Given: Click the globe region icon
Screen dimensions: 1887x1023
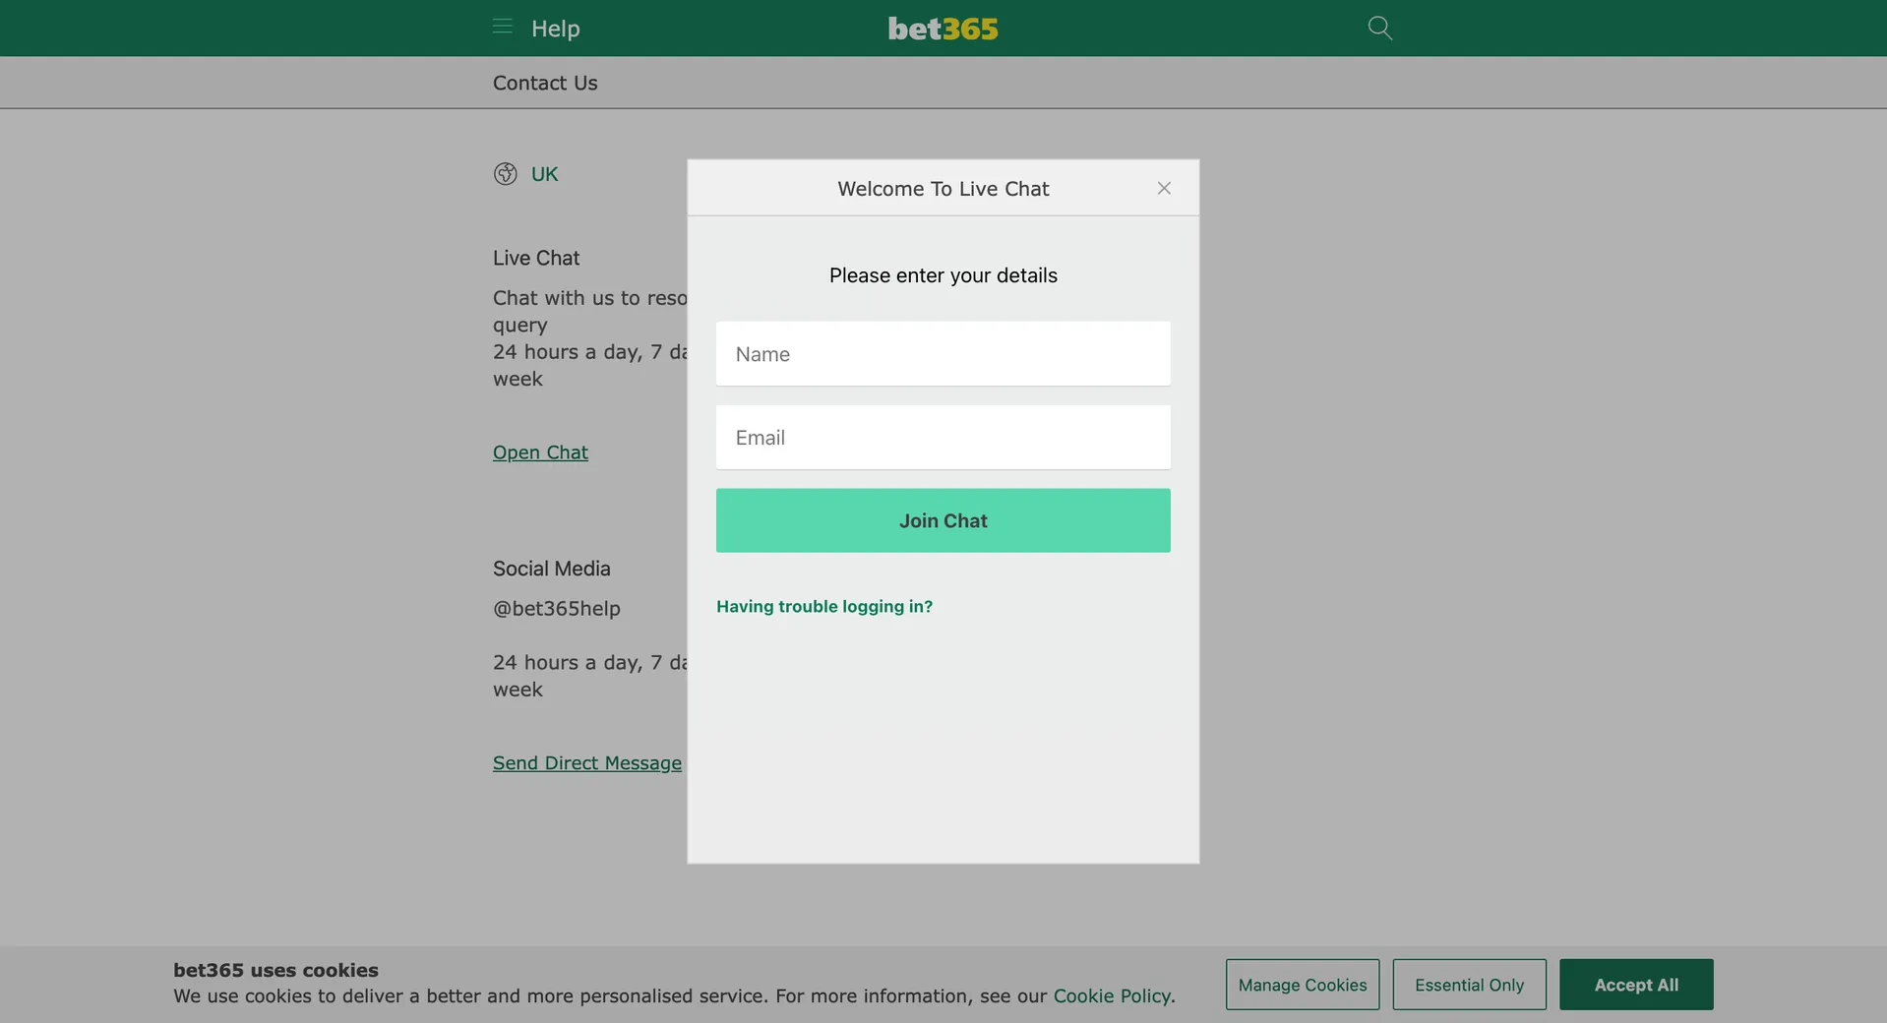Looking at the screenshot, I should pyautogui.click(x=506, y=174).
